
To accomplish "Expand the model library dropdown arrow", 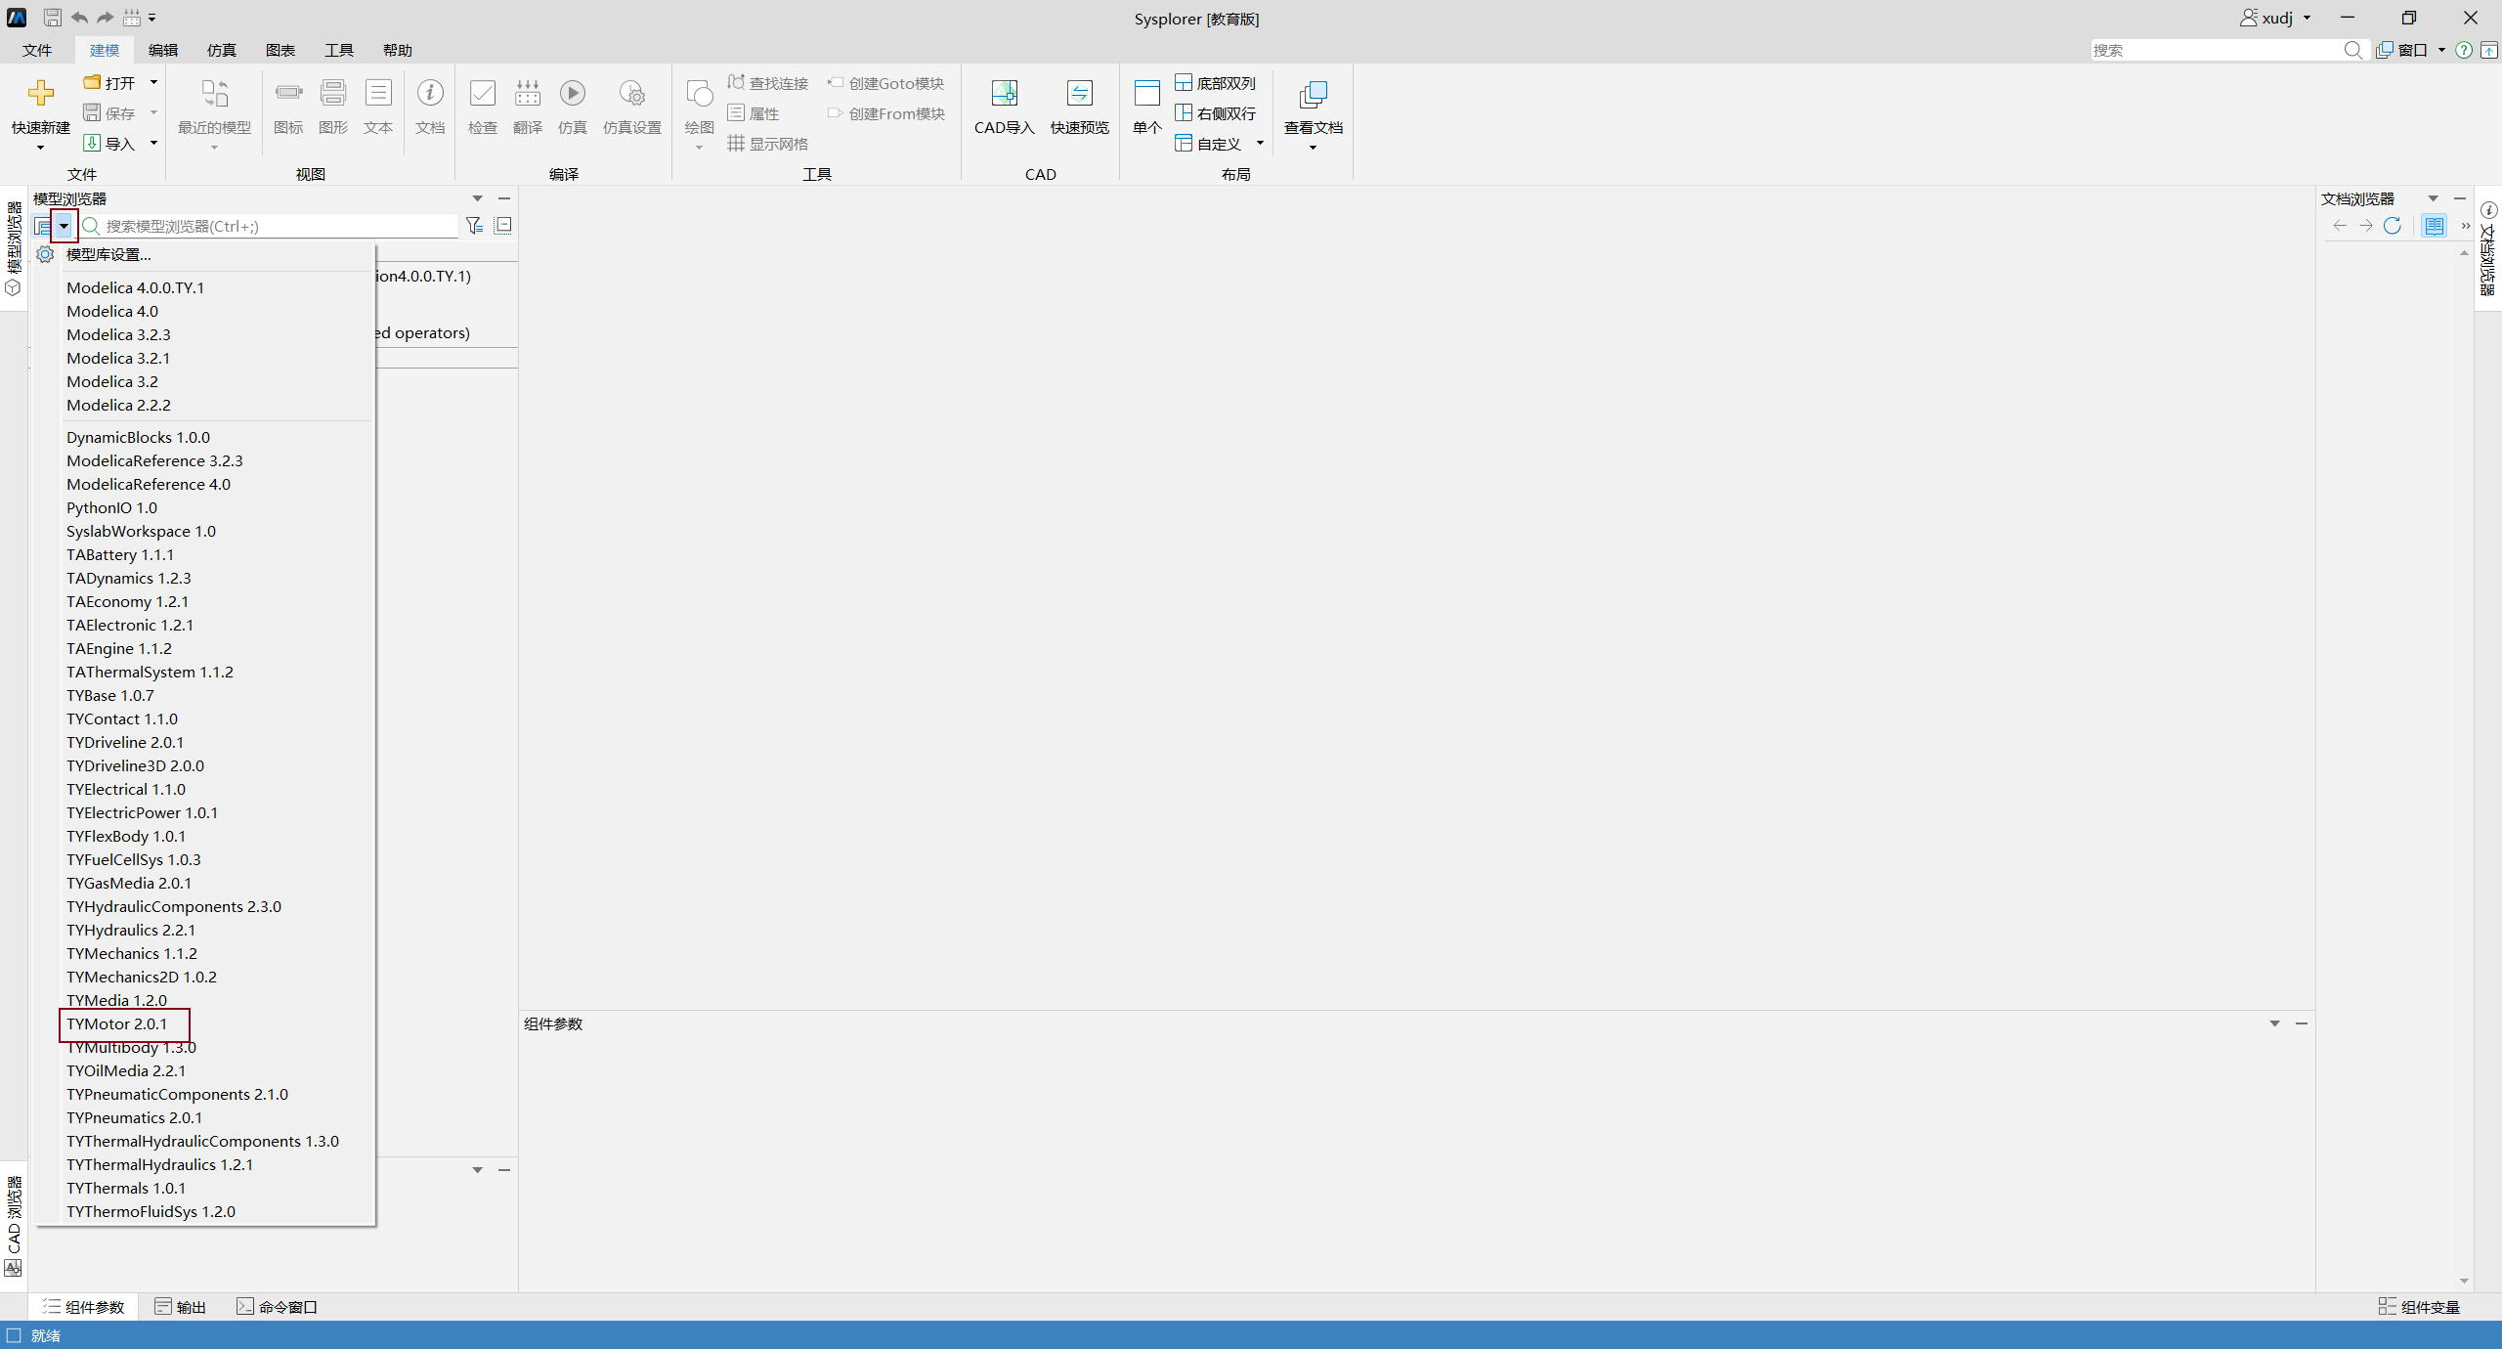I will coord(64,226).
